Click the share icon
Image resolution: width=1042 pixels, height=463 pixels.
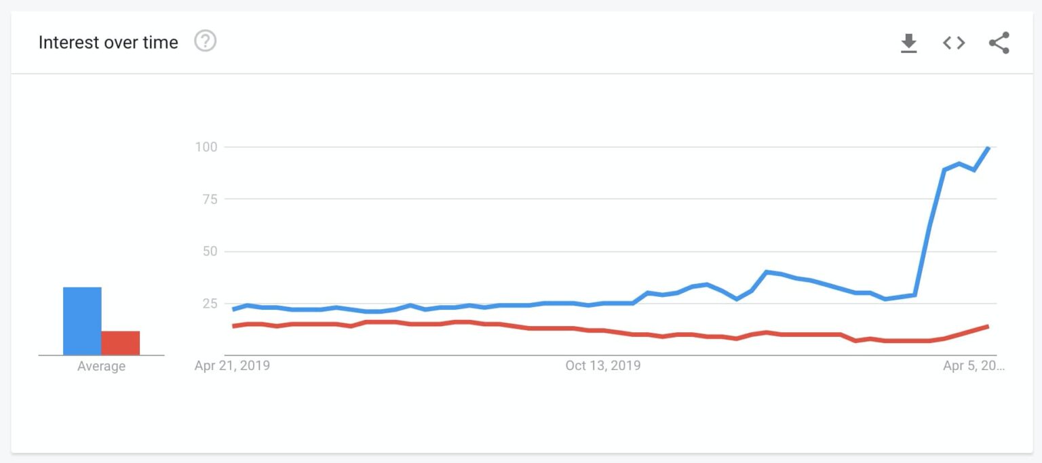pos(998,42)
